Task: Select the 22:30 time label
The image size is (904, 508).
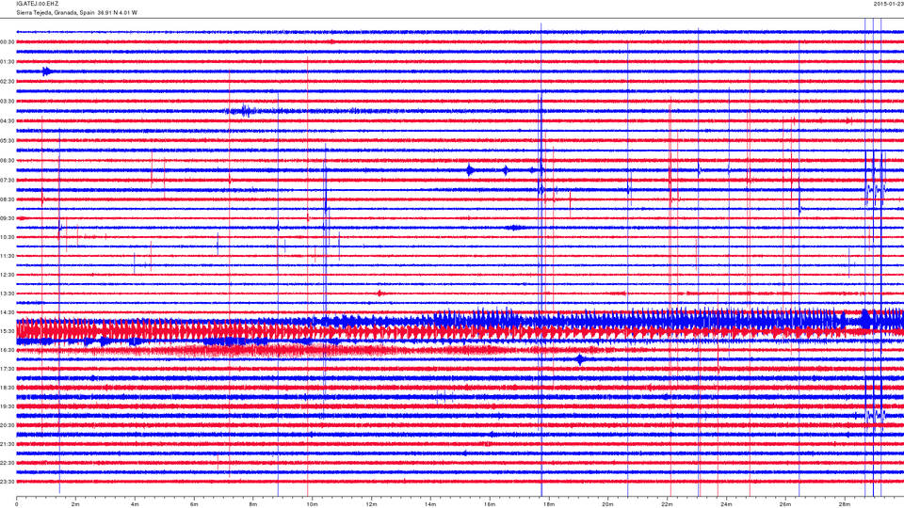Action: coord(8,463)
